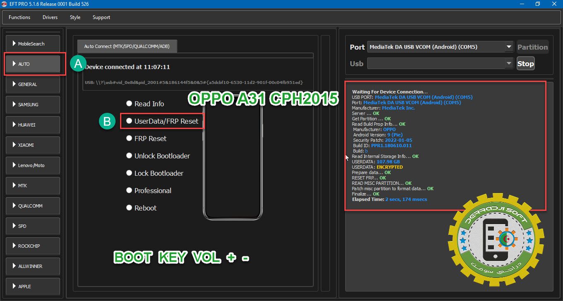The height and width of the screenshot is (301, 563).
Task: Open the Style menu
Action: point(75,17)
